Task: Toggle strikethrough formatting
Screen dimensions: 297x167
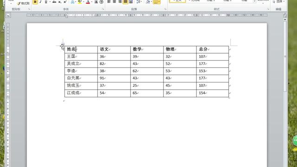Action: pos(54,2)
